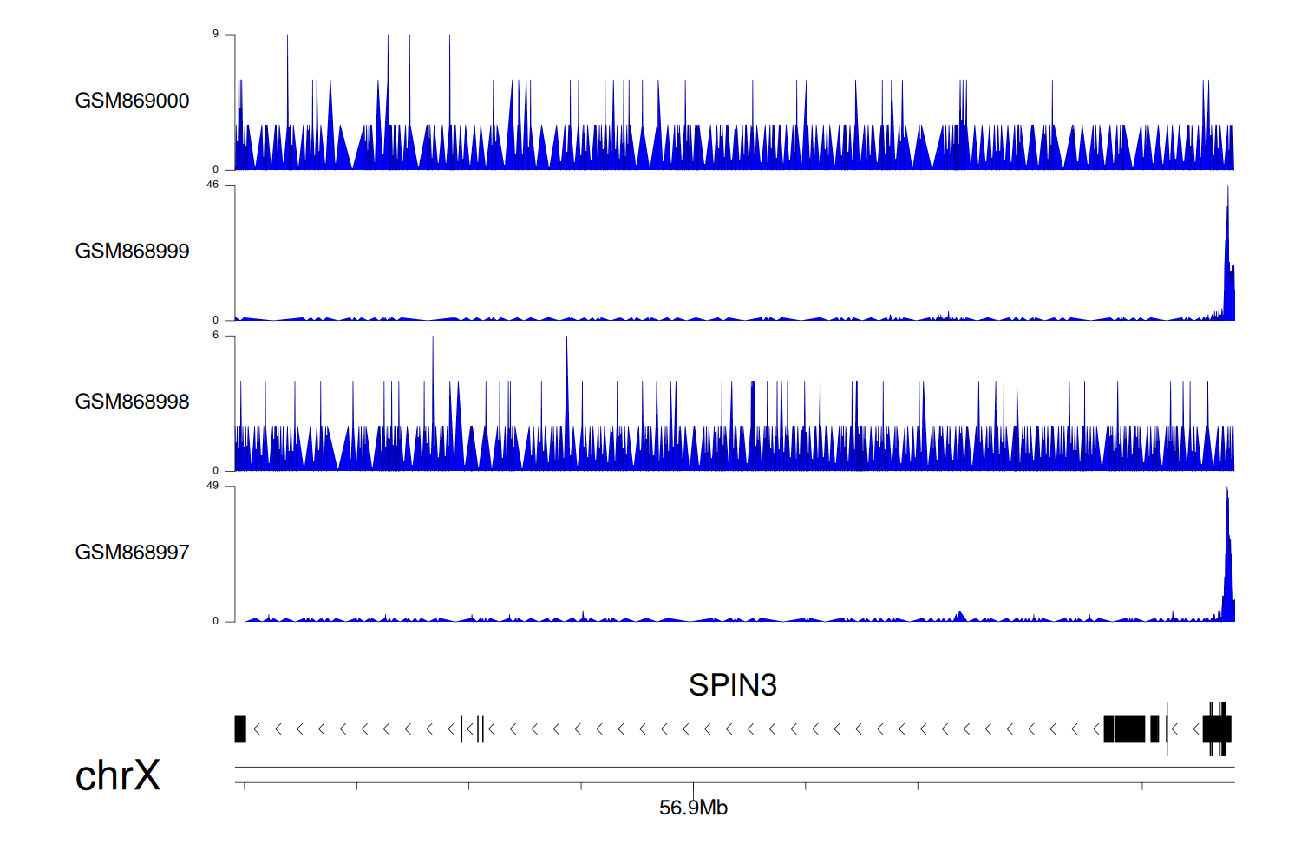This screenshot has height=850, width=1301.
Task: Click the SPIN3 gene name
Action: pos(732,685)
